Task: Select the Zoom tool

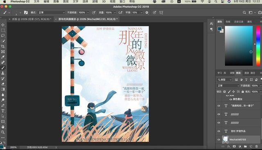Action: click(3, 132)
